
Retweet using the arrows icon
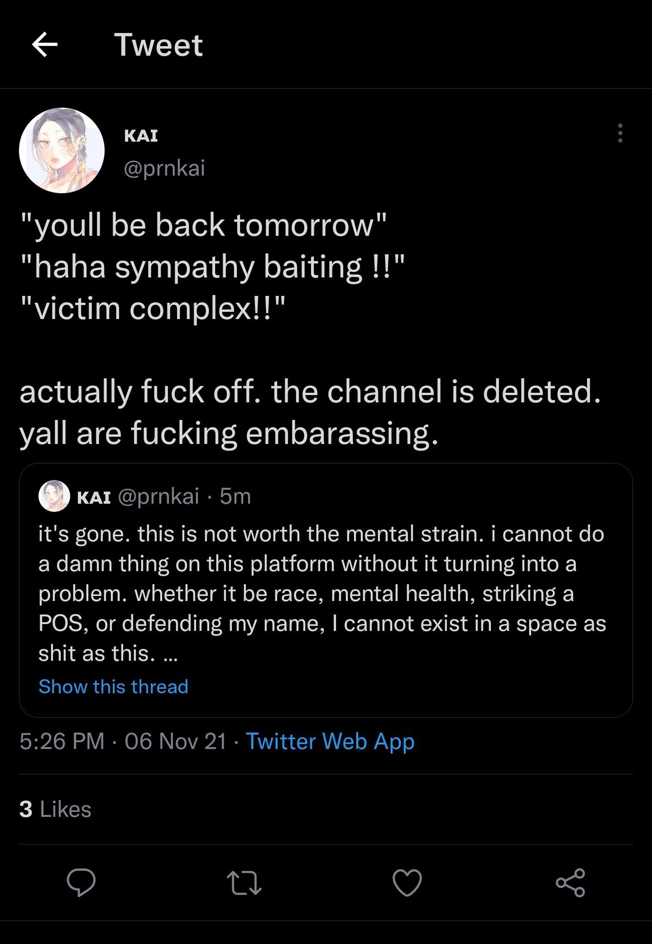coord(244,882)
